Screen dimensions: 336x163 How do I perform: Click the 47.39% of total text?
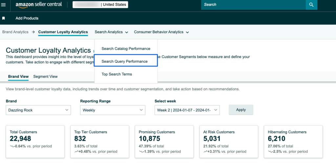tap(151, 146)
